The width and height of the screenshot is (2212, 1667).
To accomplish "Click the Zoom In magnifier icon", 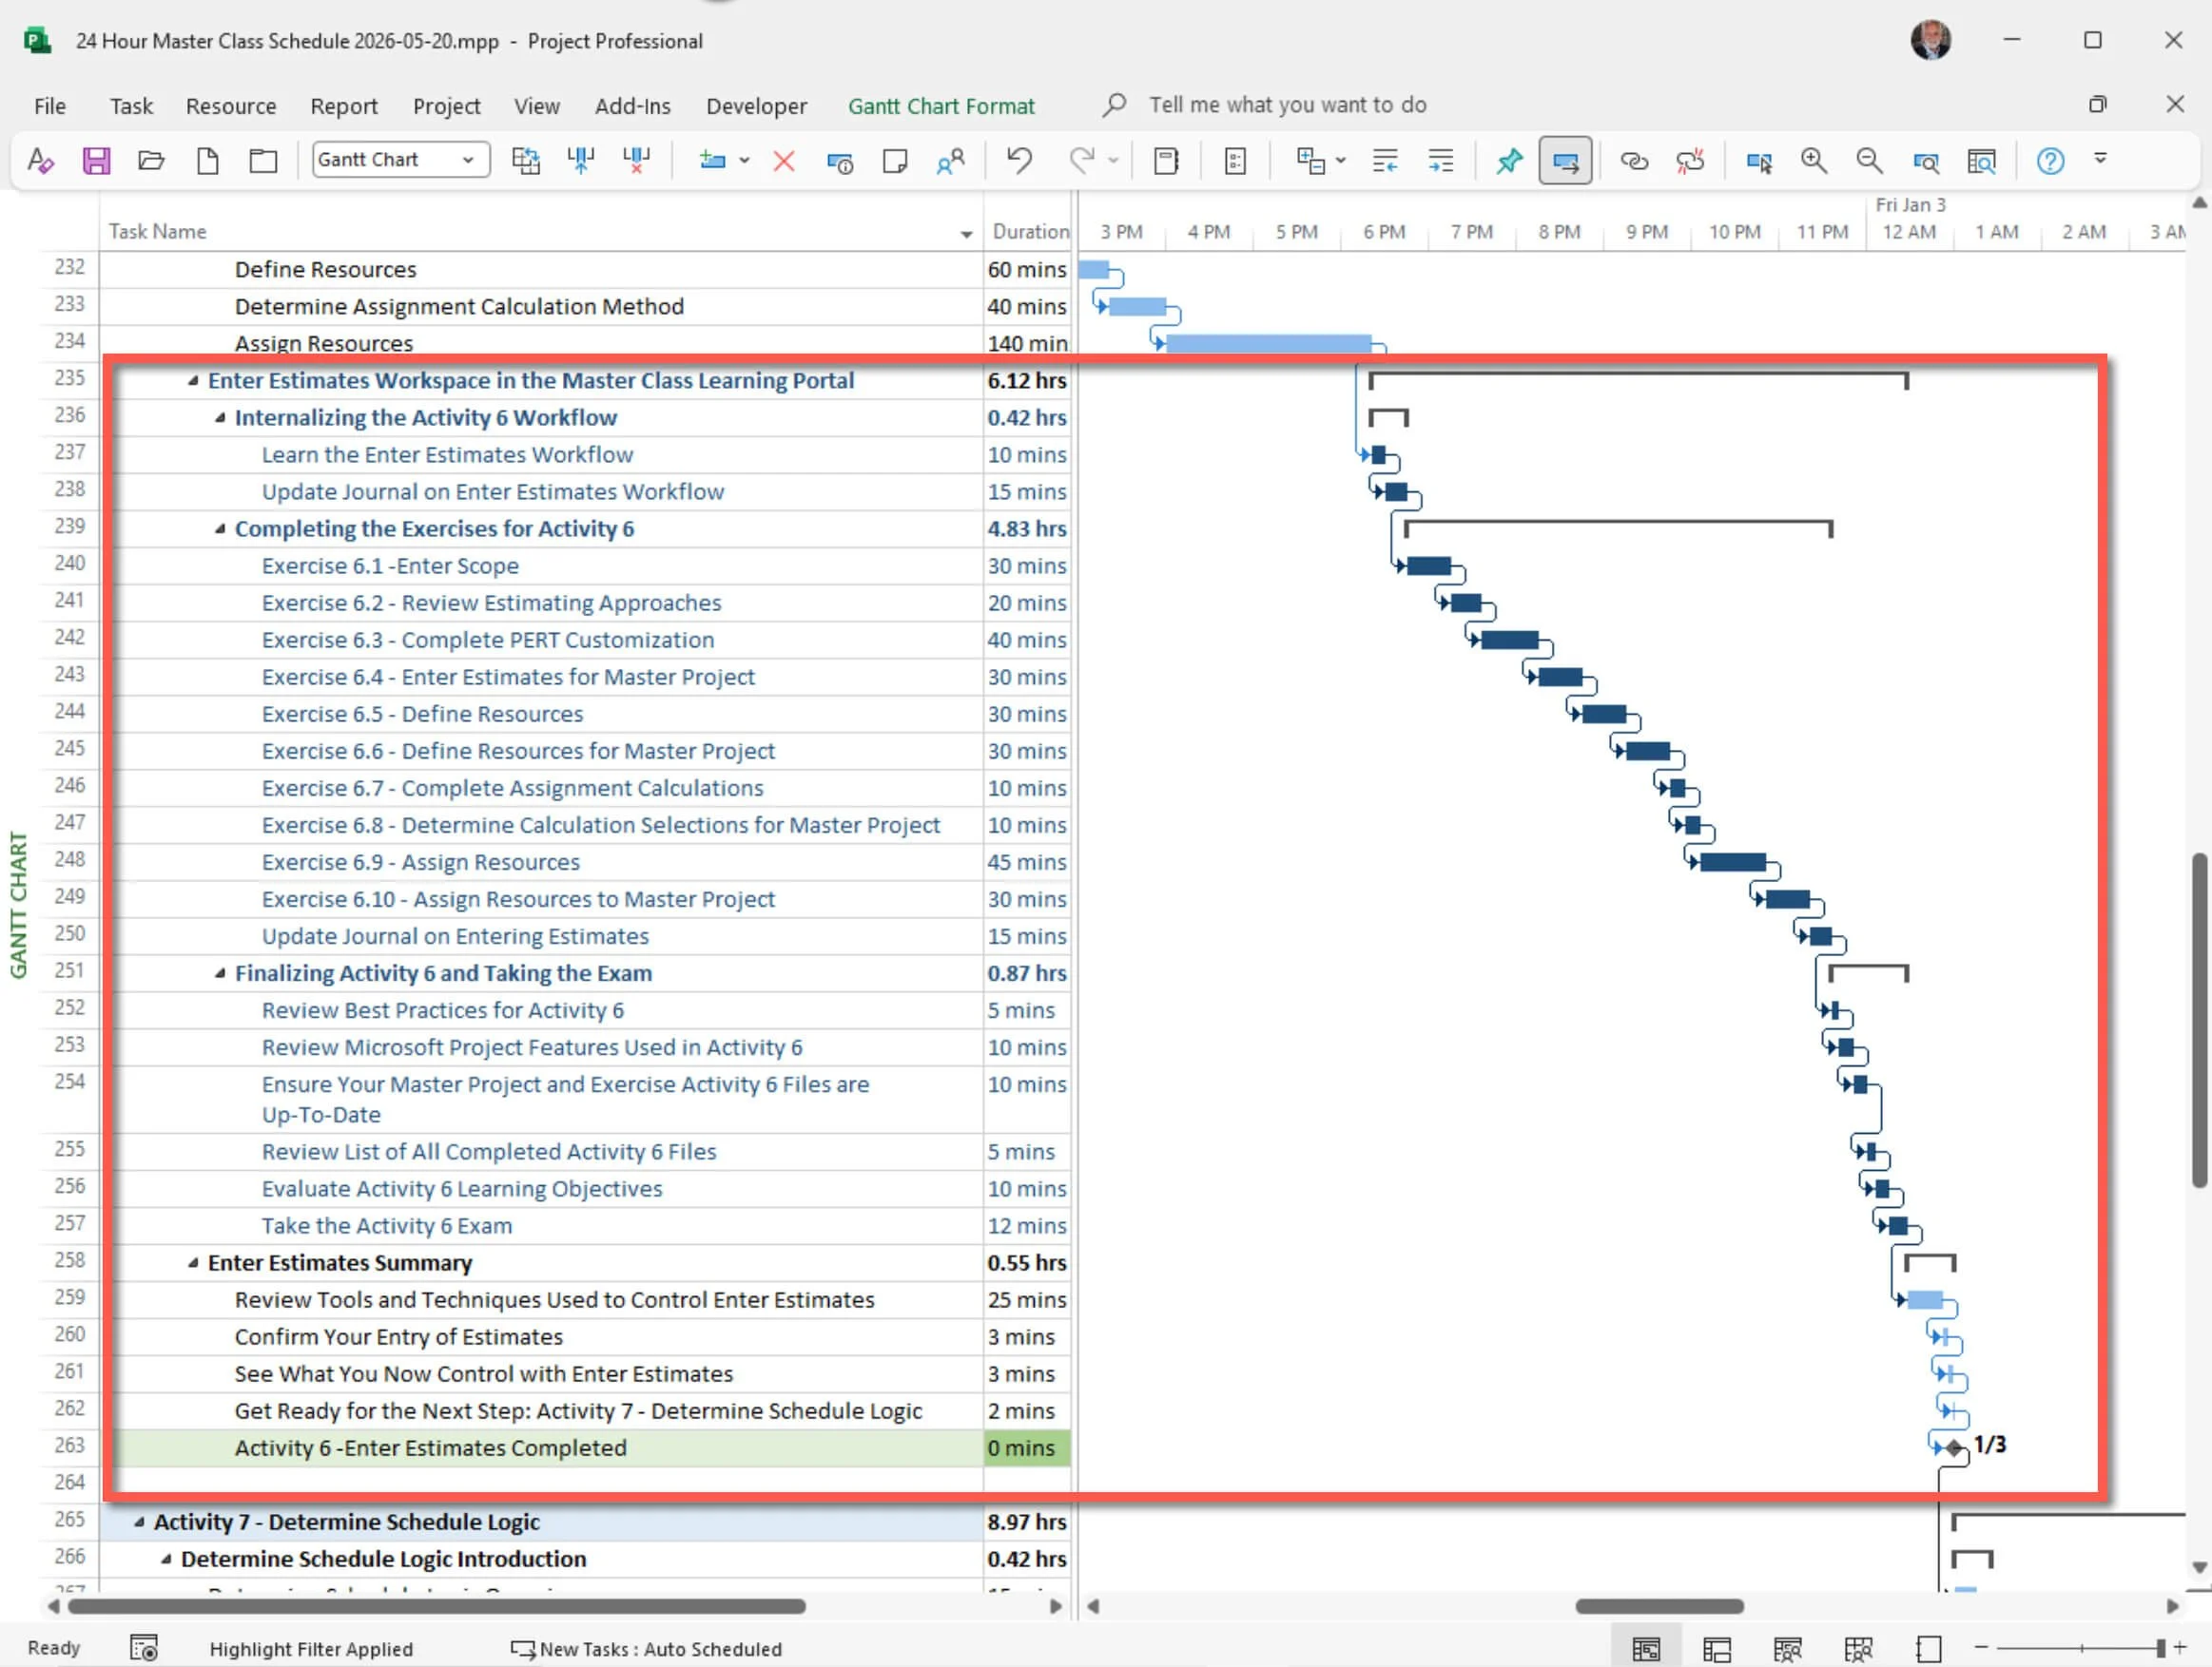I will (1814, 161).
